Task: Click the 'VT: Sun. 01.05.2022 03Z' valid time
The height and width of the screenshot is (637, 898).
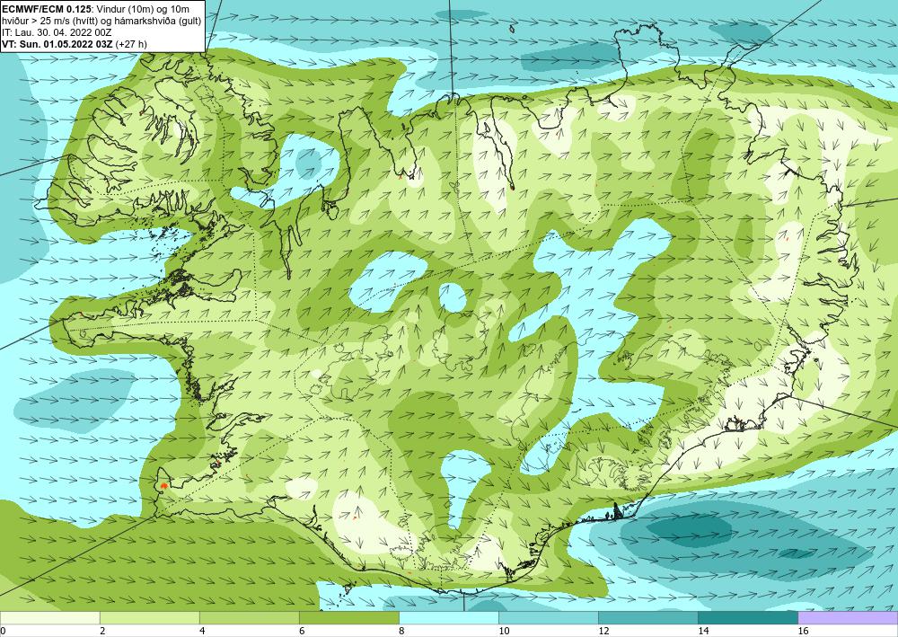Action: click(x=57, y=43)
